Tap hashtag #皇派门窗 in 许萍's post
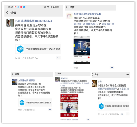The width and height of the screenshot is (137, 127). point(125,89)
